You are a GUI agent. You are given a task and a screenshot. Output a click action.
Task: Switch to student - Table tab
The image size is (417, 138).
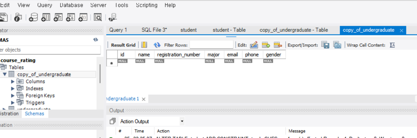(229, 30)
